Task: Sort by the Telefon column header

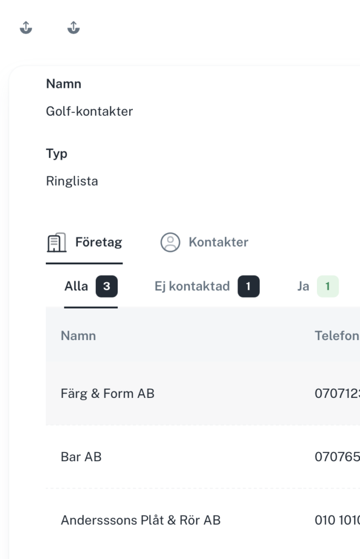Action: pos(337,336)
